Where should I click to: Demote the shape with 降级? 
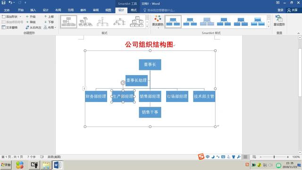pos(31,22)
